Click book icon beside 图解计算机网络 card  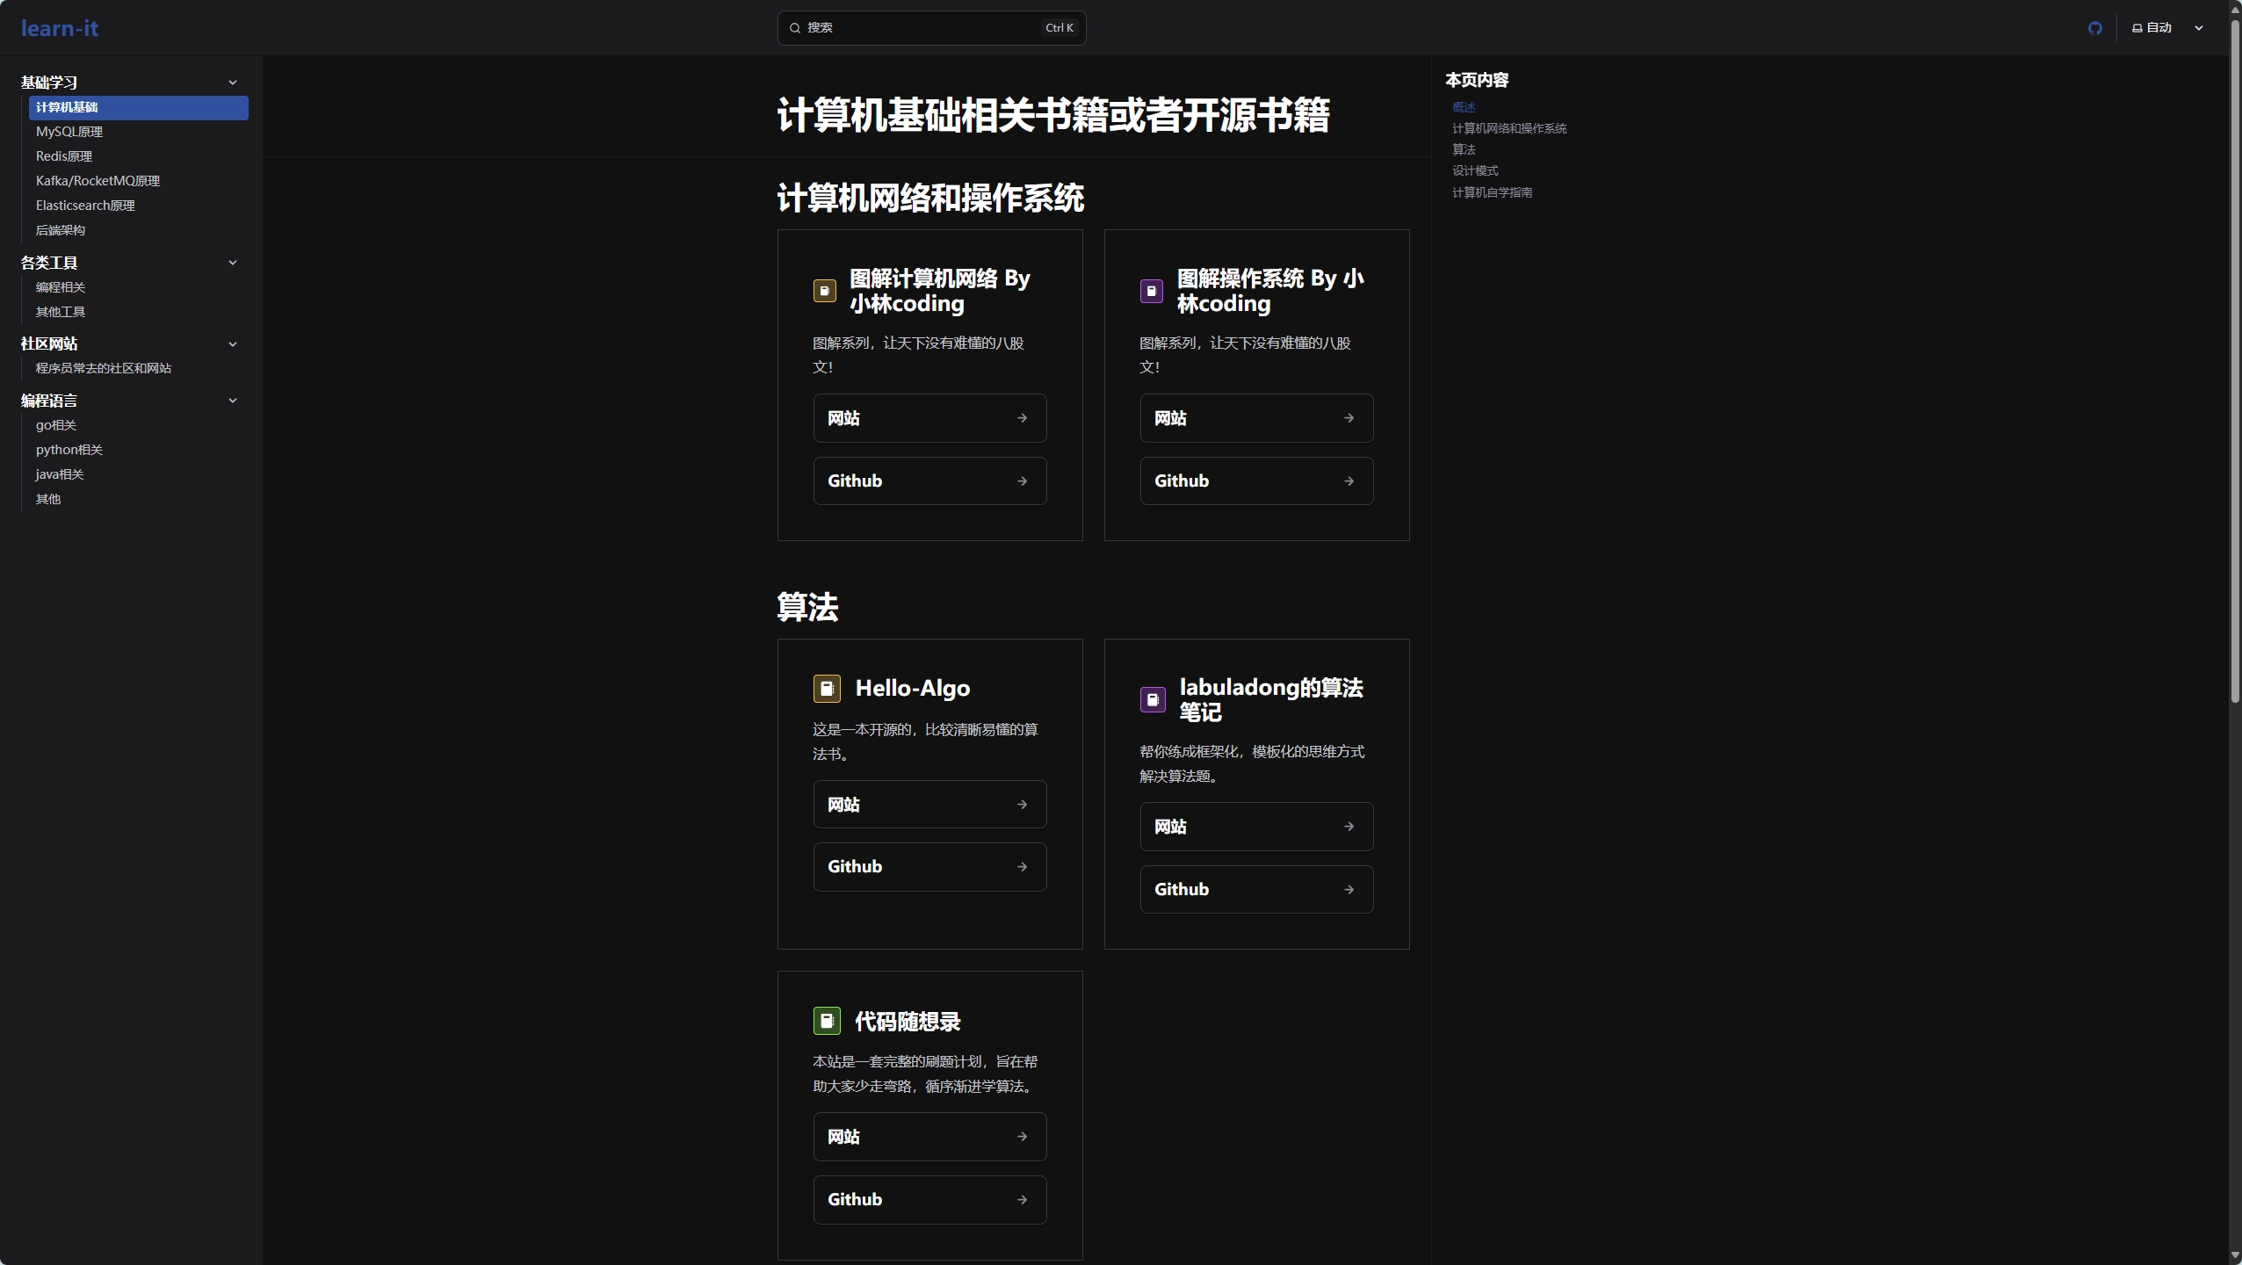click(824, 291)
